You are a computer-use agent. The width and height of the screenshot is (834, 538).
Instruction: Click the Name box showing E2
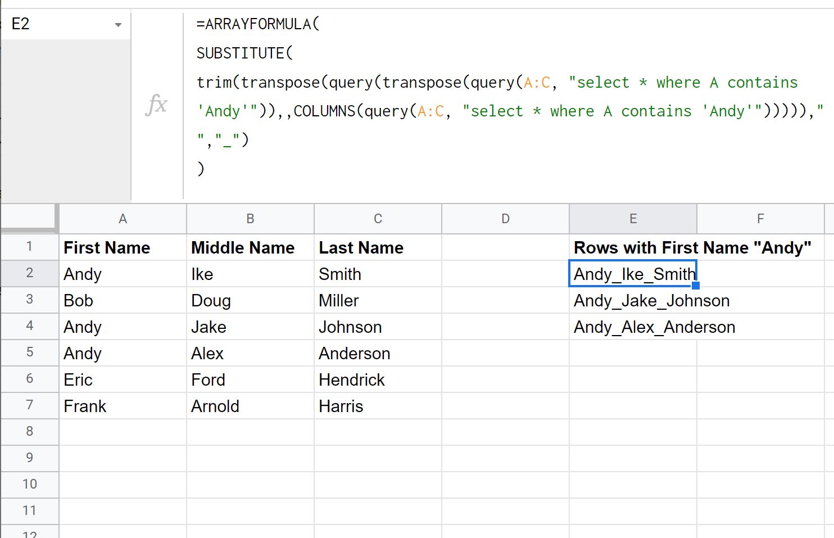pos(66,24)
